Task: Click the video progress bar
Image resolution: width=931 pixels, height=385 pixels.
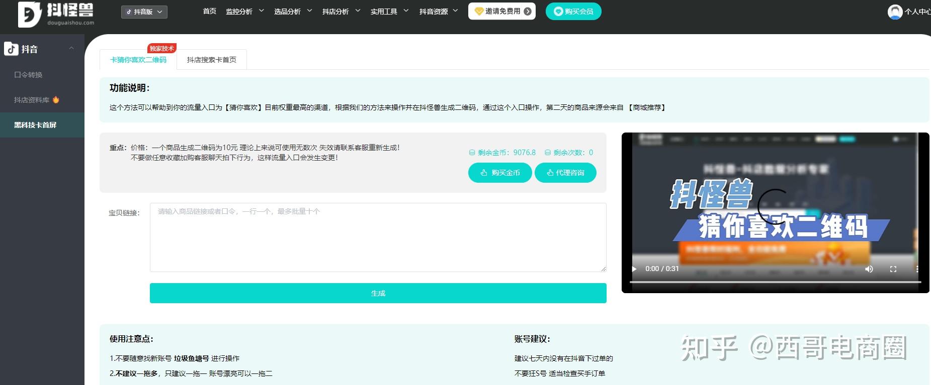Action: click(x=775, y=282)
